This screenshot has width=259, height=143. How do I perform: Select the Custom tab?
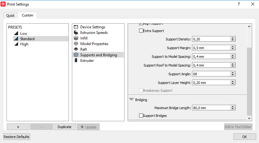point(27,15)
